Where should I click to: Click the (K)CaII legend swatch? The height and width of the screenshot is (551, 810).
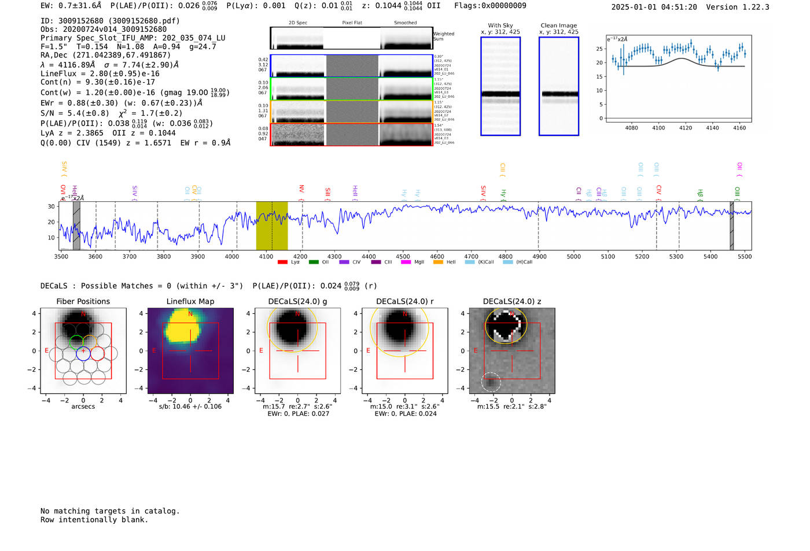click(x=470, y=262)
